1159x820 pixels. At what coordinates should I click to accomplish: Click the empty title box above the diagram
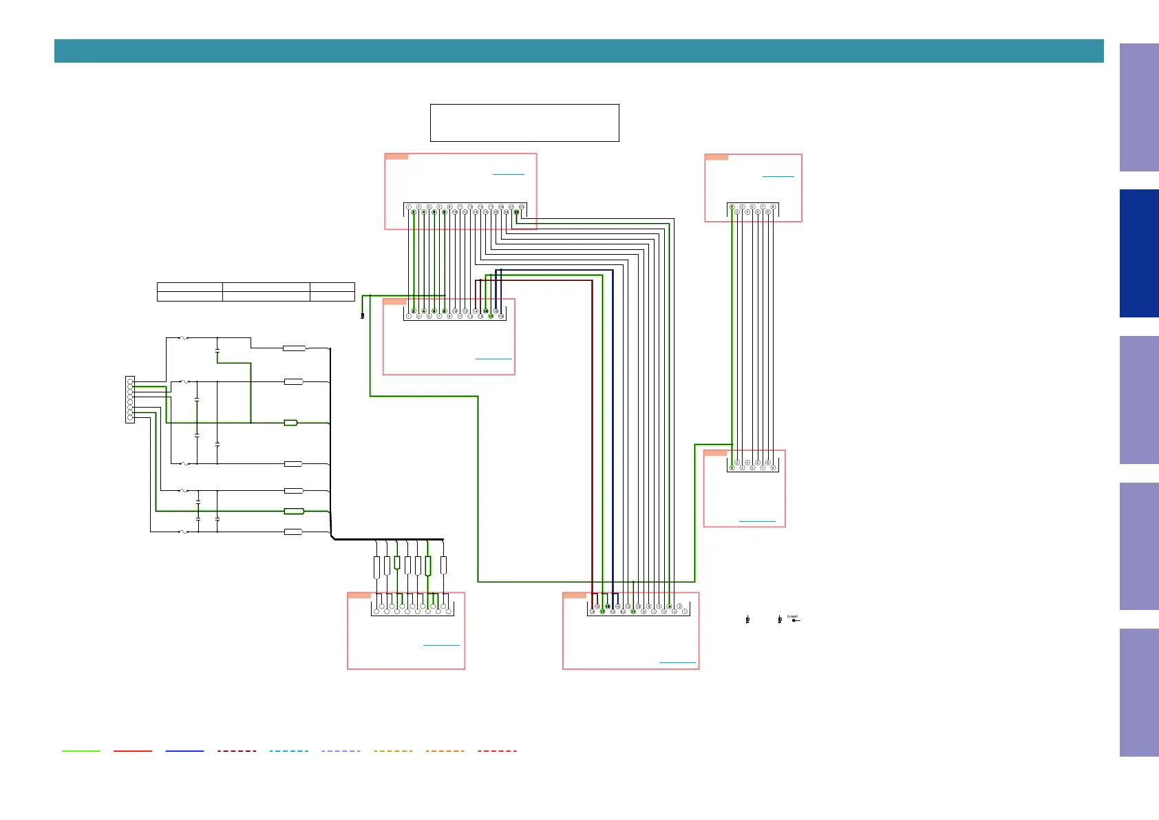524,123
